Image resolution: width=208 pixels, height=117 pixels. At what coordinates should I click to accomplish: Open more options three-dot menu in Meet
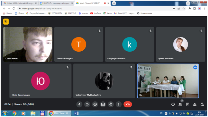click(119, 104)
